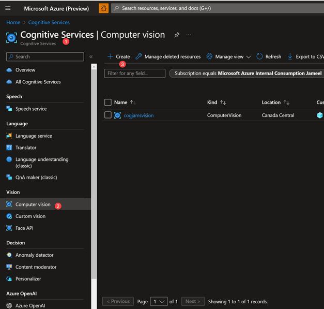Open the ellipsis more options menu
The image size is (324, 309).
pos(189,35)
